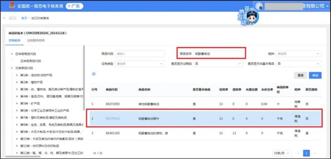This screenshot has width=331, height=159.
Task: Collapse the 已申报商品代码 tree node
Action: (12, 54)
